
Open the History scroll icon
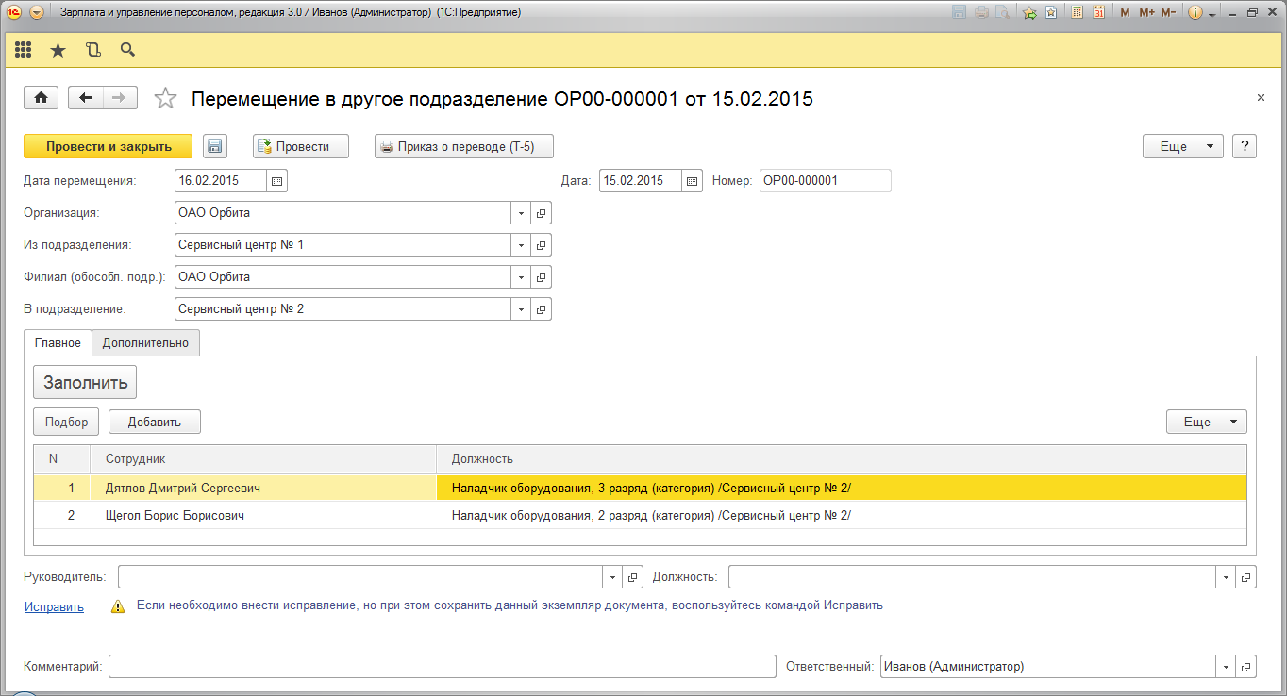(x=92, y=50)
